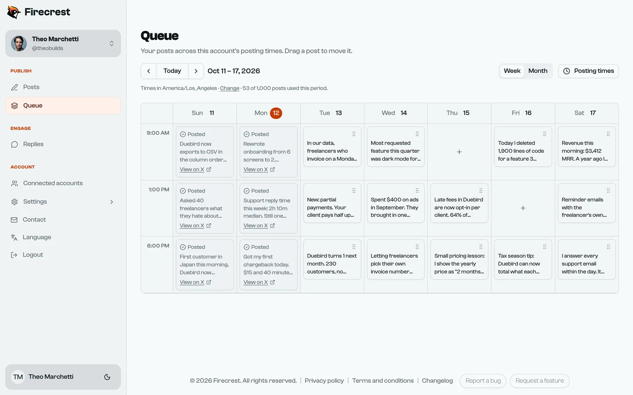Open Connected accounts
The image size is (633, 395).
pos(63,183)
